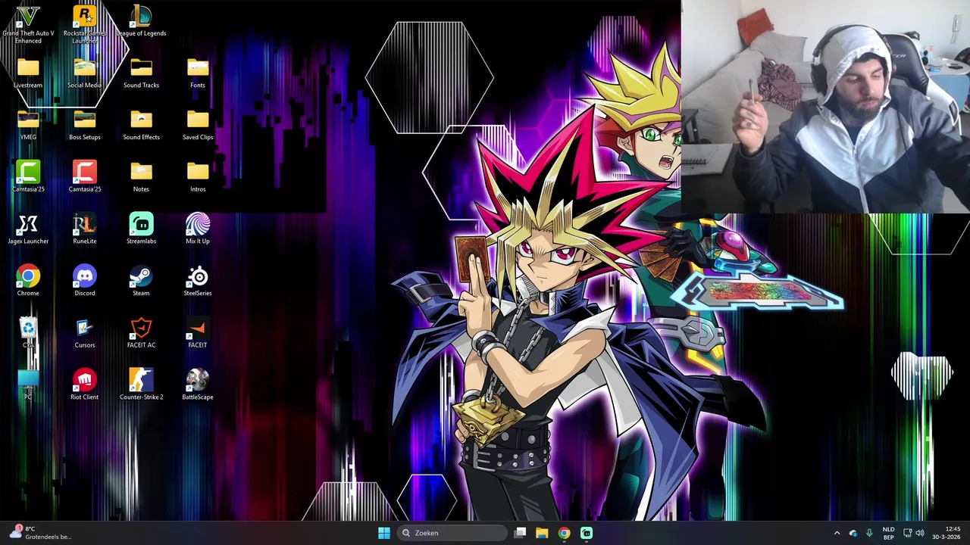Click the microphone tray icon
The width and height of the screenshot is (970, 545).
(869, 533)
